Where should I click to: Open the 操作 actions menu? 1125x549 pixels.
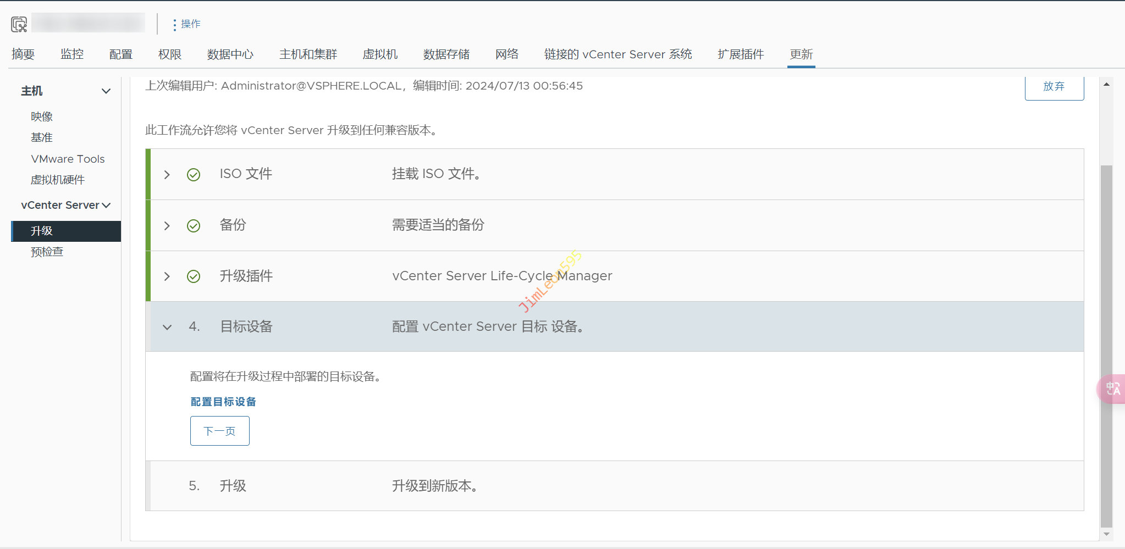[x=186, y=24]
